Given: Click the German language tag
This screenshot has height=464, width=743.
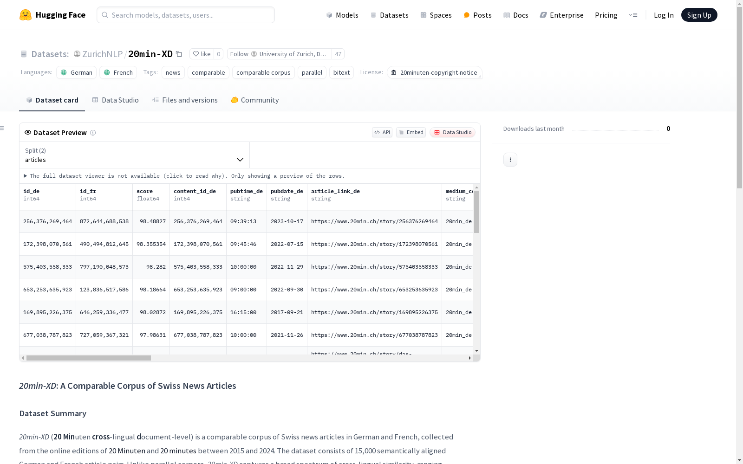Looking at the screenshot, I should (77, 72).
